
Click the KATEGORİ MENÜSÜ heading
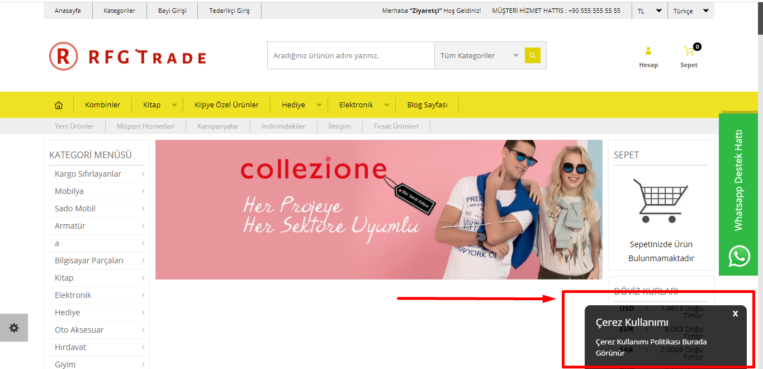point(91,155)
